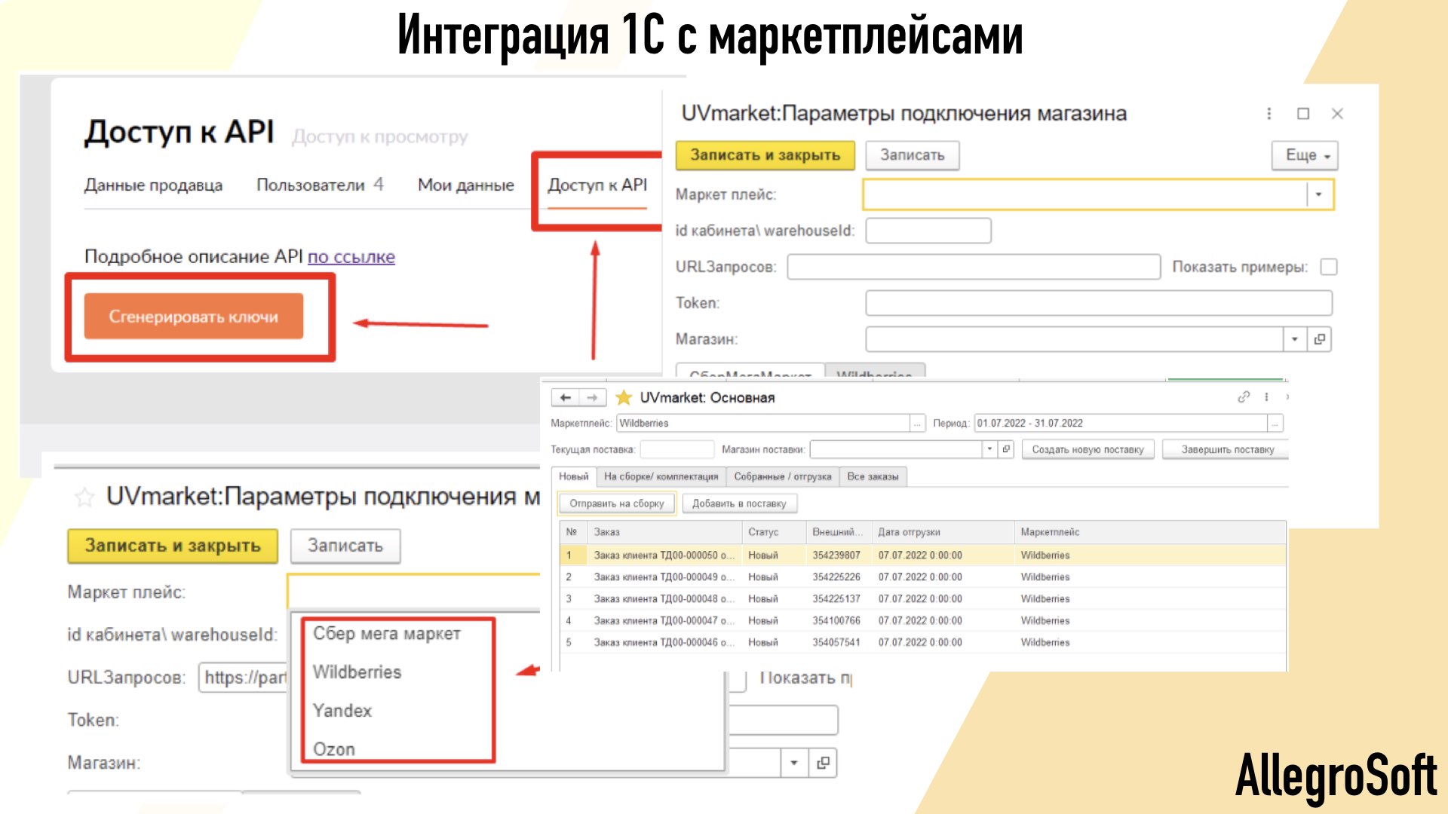Click the Дата отгрузки column header
This screenshot has width=1448, height=814.
click(x=943, y=532)
